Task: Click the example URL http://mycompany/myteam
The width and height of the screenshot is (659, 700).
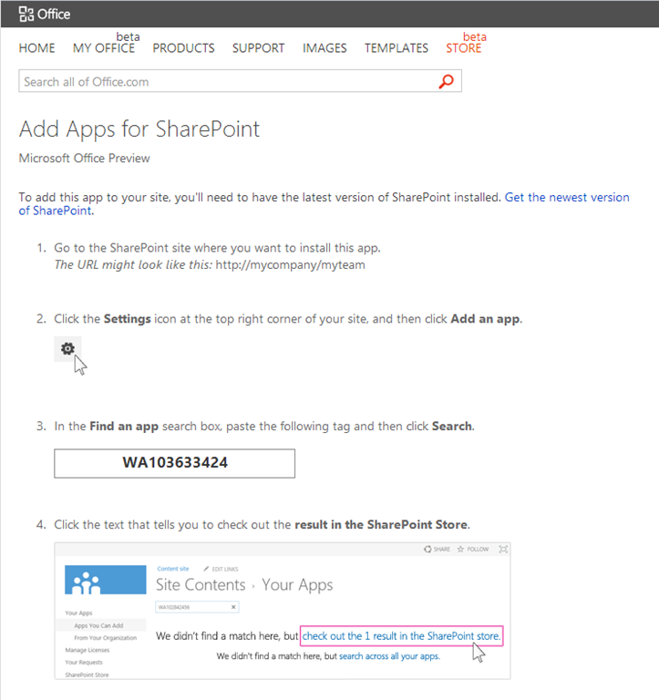Action: point(290,265)
